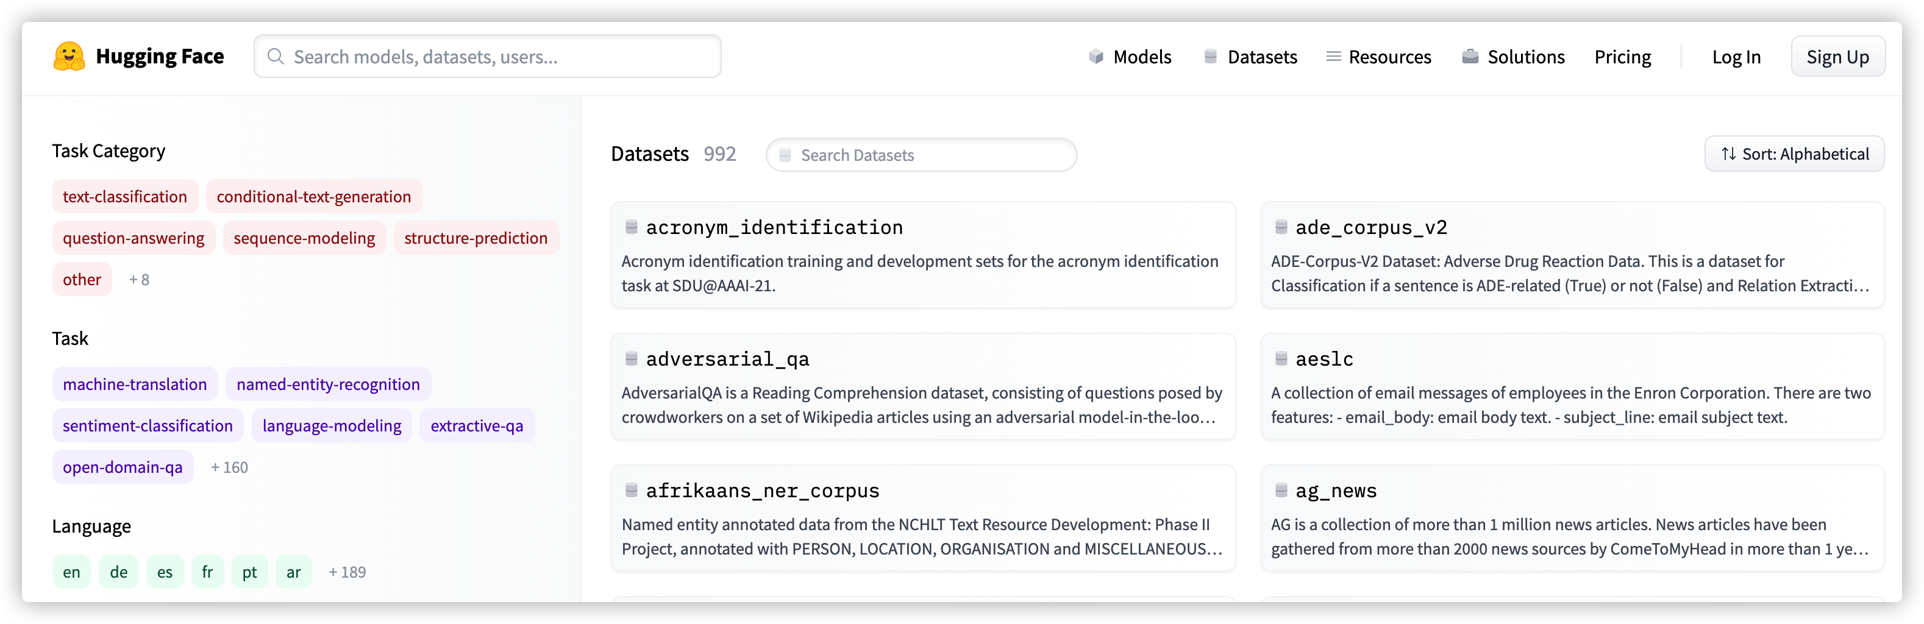Viewport: 1924px width, 624px height.
Task: Filter by sequence-modeling category
Action: [304, 238]
